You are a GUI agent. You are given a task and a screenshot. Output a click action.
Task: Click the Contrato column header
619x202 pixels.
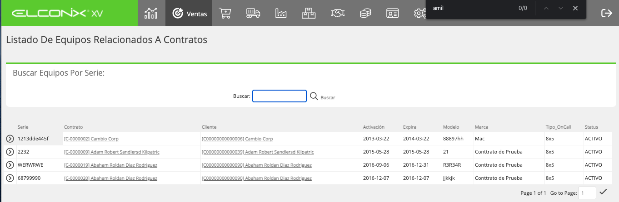[74, 127]
